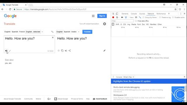Image resolution: width=187 pixels, height=105 pixels.
Task: Copy the translated text icon
Action: click(62, 50)
